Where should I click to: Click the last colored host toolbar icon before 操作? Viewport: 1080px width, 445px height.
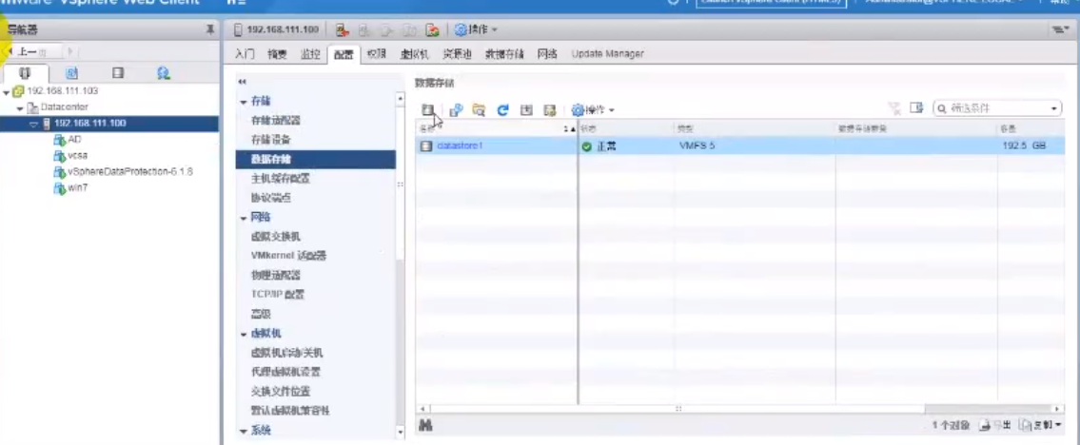click(x=432, y=29)
